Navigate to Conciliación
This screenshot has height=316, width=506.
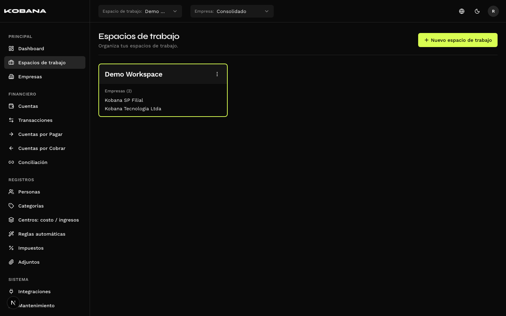pos(45,162)
